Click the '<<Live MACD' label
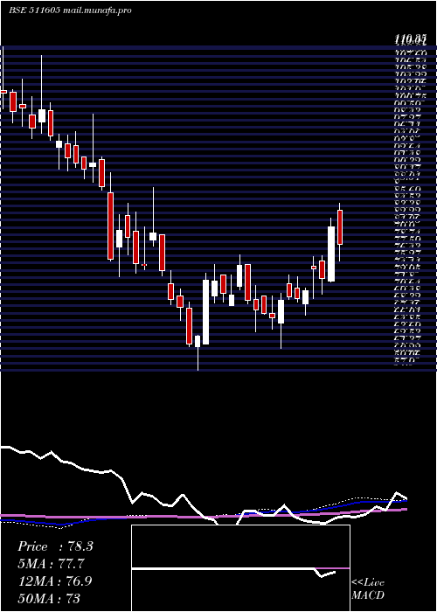Viewport: 437px width, 612px height. [368, 589]
